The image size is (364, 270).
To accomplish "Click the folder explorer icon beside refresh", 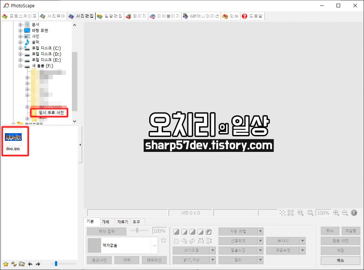I will coord(22,264).
